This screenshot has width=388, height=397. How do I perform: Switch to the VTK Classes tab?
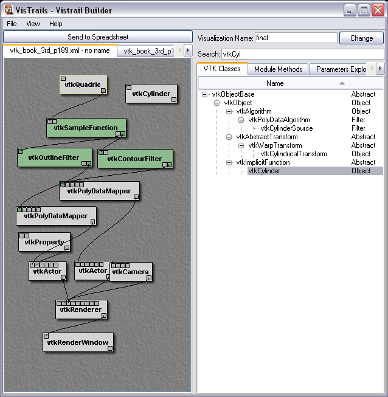[222, 69]
